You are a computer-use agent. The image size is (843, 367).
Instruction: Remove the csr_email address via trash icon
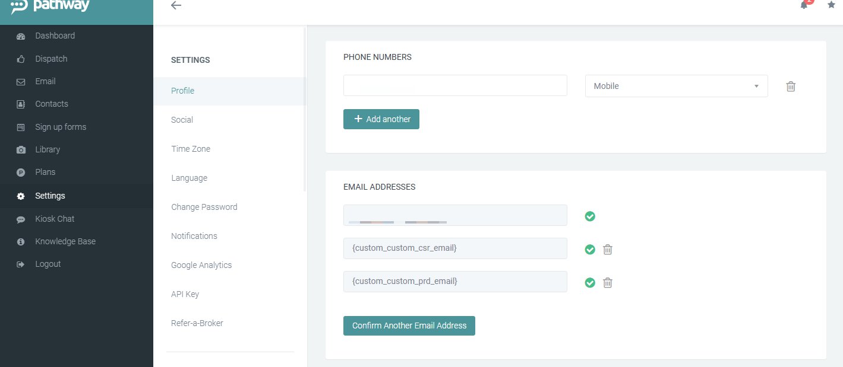tap(607, 249)
